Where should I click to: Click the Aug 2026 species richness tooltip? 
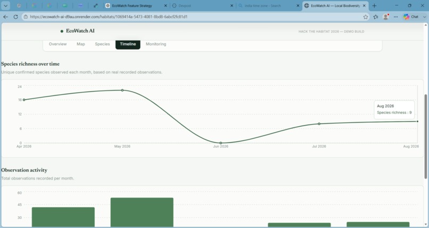point(394,110)
